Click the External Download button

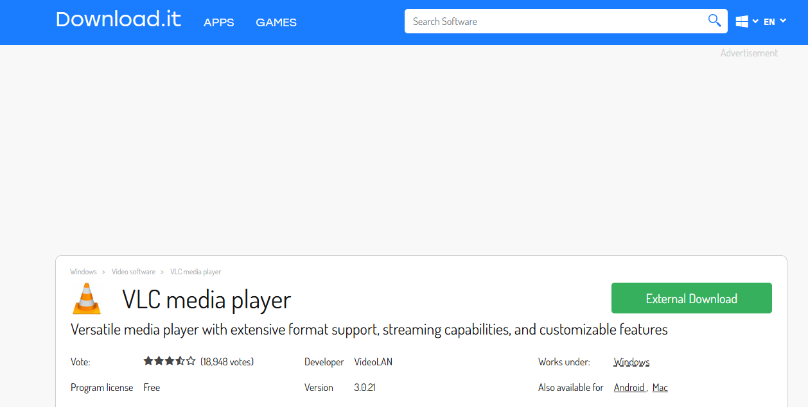click(692, 298)
